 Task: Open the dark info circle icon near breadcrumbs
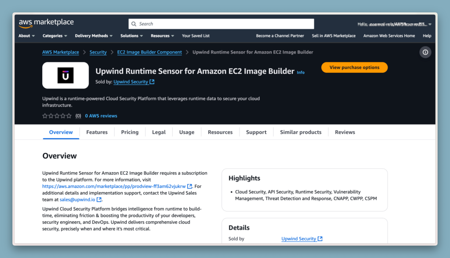(x=425, y=52)
